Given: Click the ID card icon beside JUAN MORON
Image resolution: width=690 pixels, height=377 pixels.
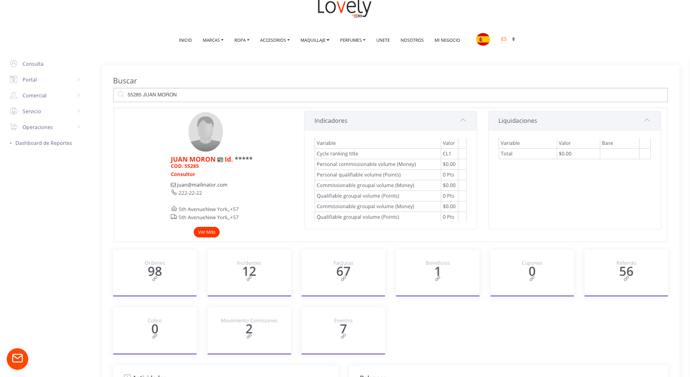Looking at the screenshot, I should [220, 160].
